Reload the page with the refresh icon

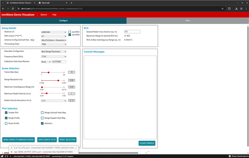click(x=13, y=9)
